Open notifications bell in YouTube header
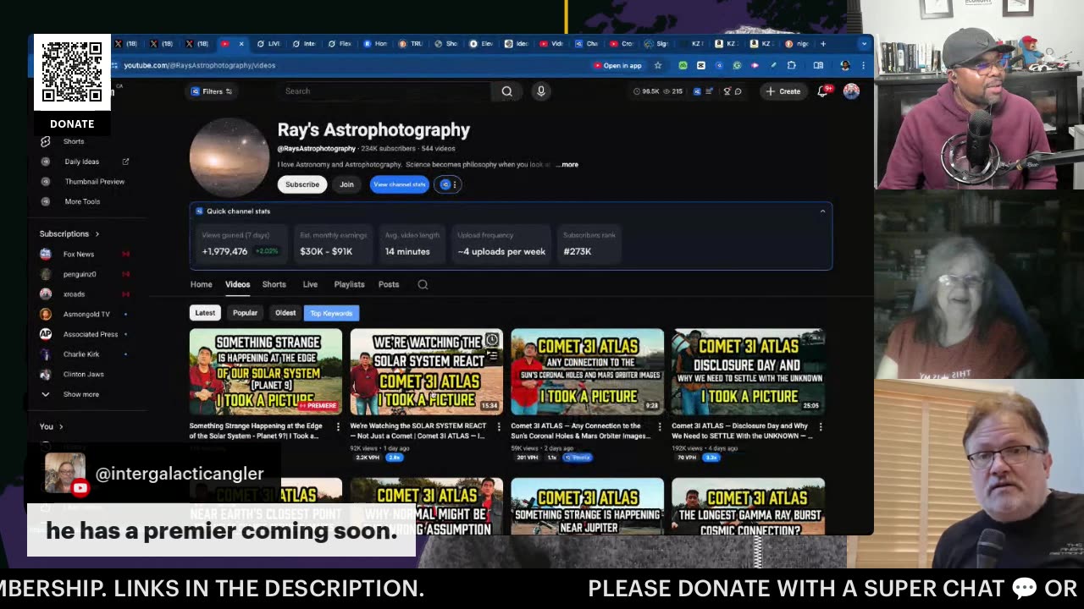 [x=822, y=91]
